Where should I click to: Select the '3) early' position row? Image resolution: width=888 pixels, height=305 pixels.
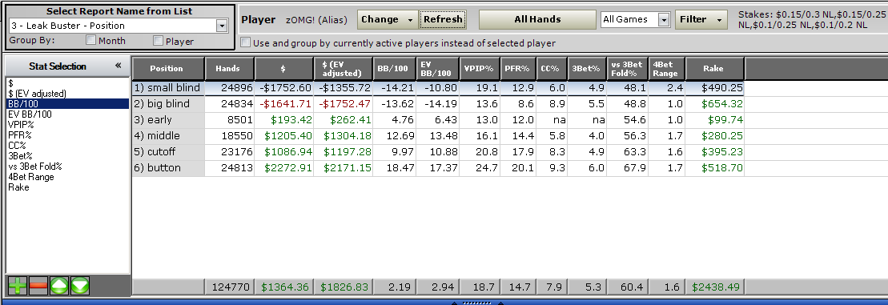(438, 120)
